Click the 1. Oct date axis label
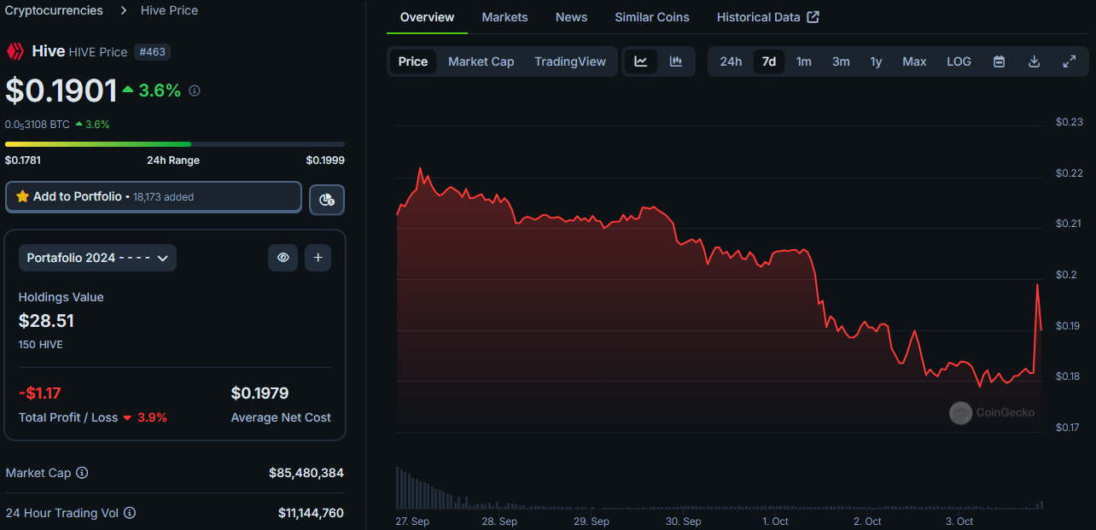The image size is (1096, 530). pyautogui.click(x=775, y=521)
